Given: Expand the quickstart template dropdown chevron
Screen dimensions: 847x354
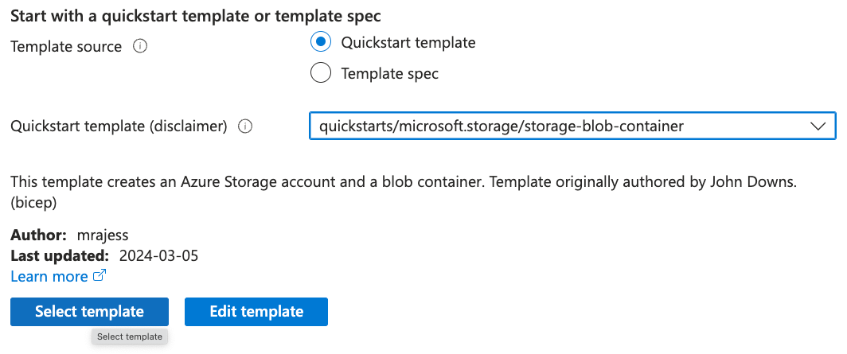Looking at the screenshot, I should [x=818, y=126].
